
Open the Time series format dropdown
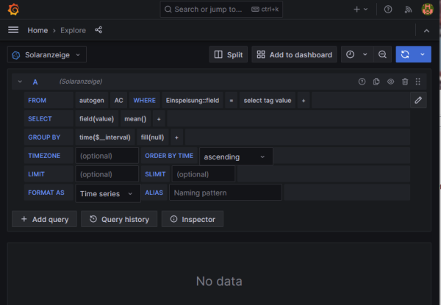(109, 193)
